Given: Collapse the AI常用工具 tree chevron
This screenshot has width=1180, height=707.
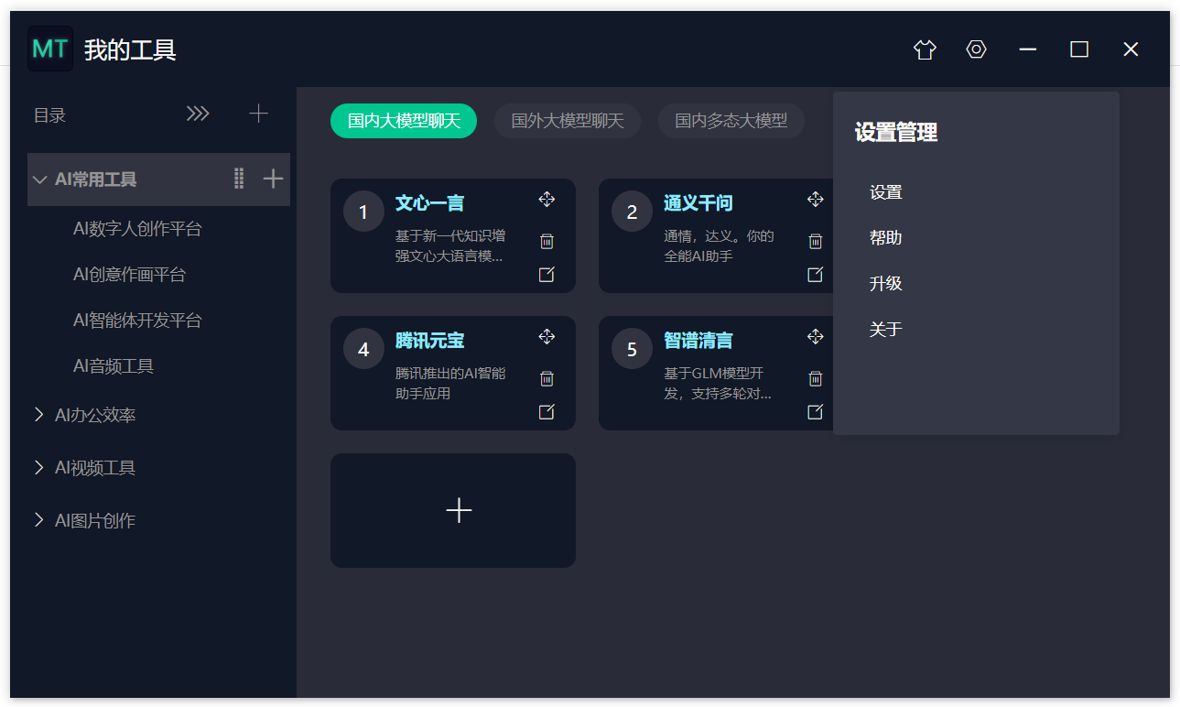Looking at the screenshot, I should coord(39,179).
